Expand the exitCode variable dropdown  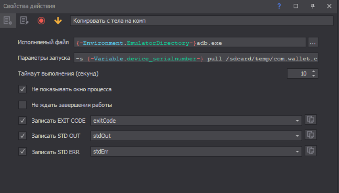pos(297,121)
